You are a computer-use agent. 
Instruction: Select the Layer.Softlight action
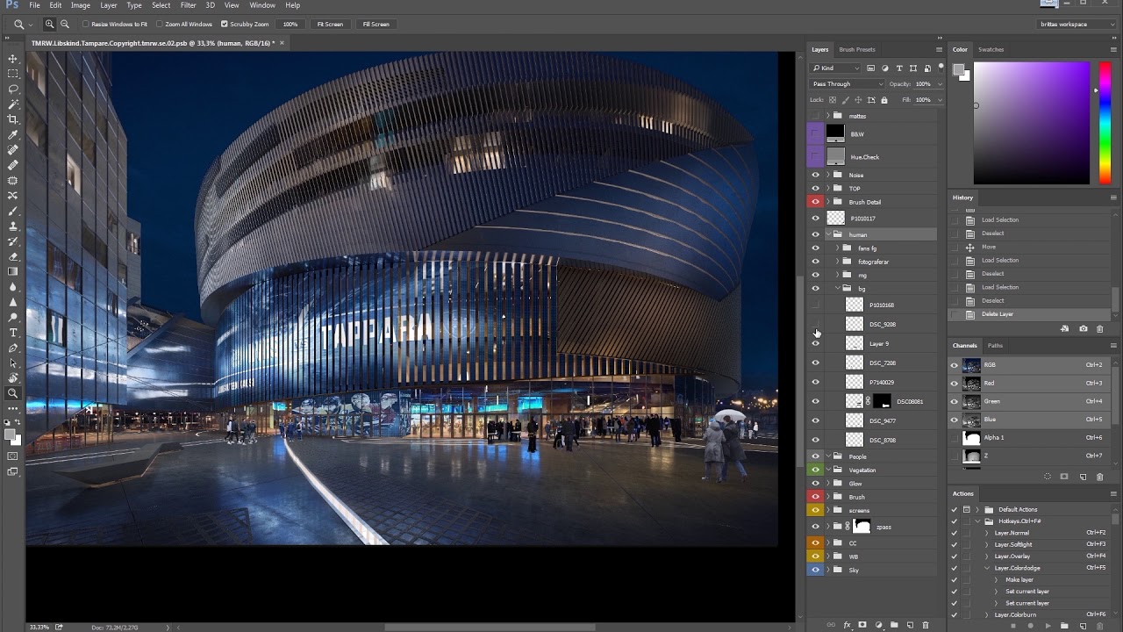1012,544
